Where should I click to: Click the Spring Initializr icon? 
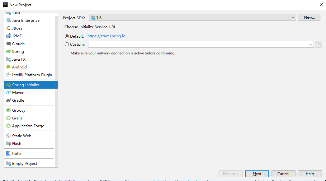[x=8, y=85]
